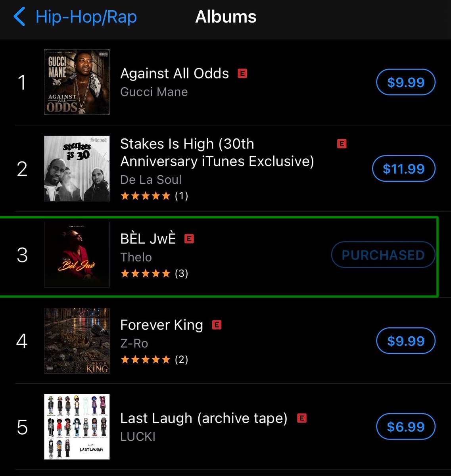
Task: Select Stakes Is High 30th Anniversary title
Action: pos(217,153)
